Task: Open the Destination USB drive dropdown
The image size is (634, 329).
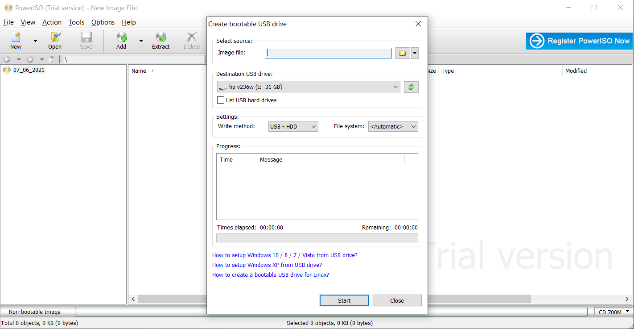Action: pos(309,87)
